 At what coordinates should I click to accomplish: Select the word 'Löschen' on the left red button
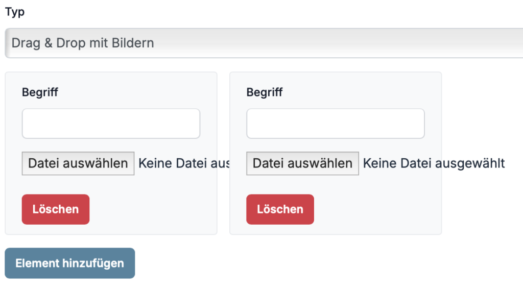point(56,209)
